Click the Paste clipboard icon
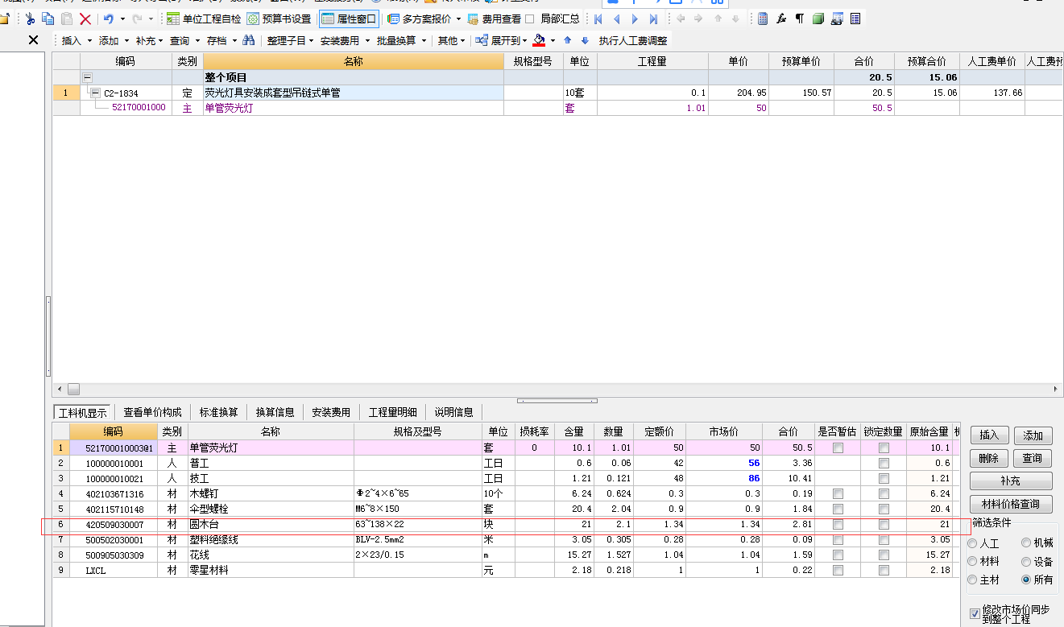 point(67,19)
